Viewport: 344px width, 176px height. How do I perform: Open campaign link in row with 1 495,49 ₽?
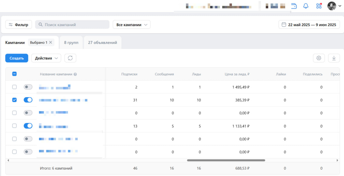[55, 87]
